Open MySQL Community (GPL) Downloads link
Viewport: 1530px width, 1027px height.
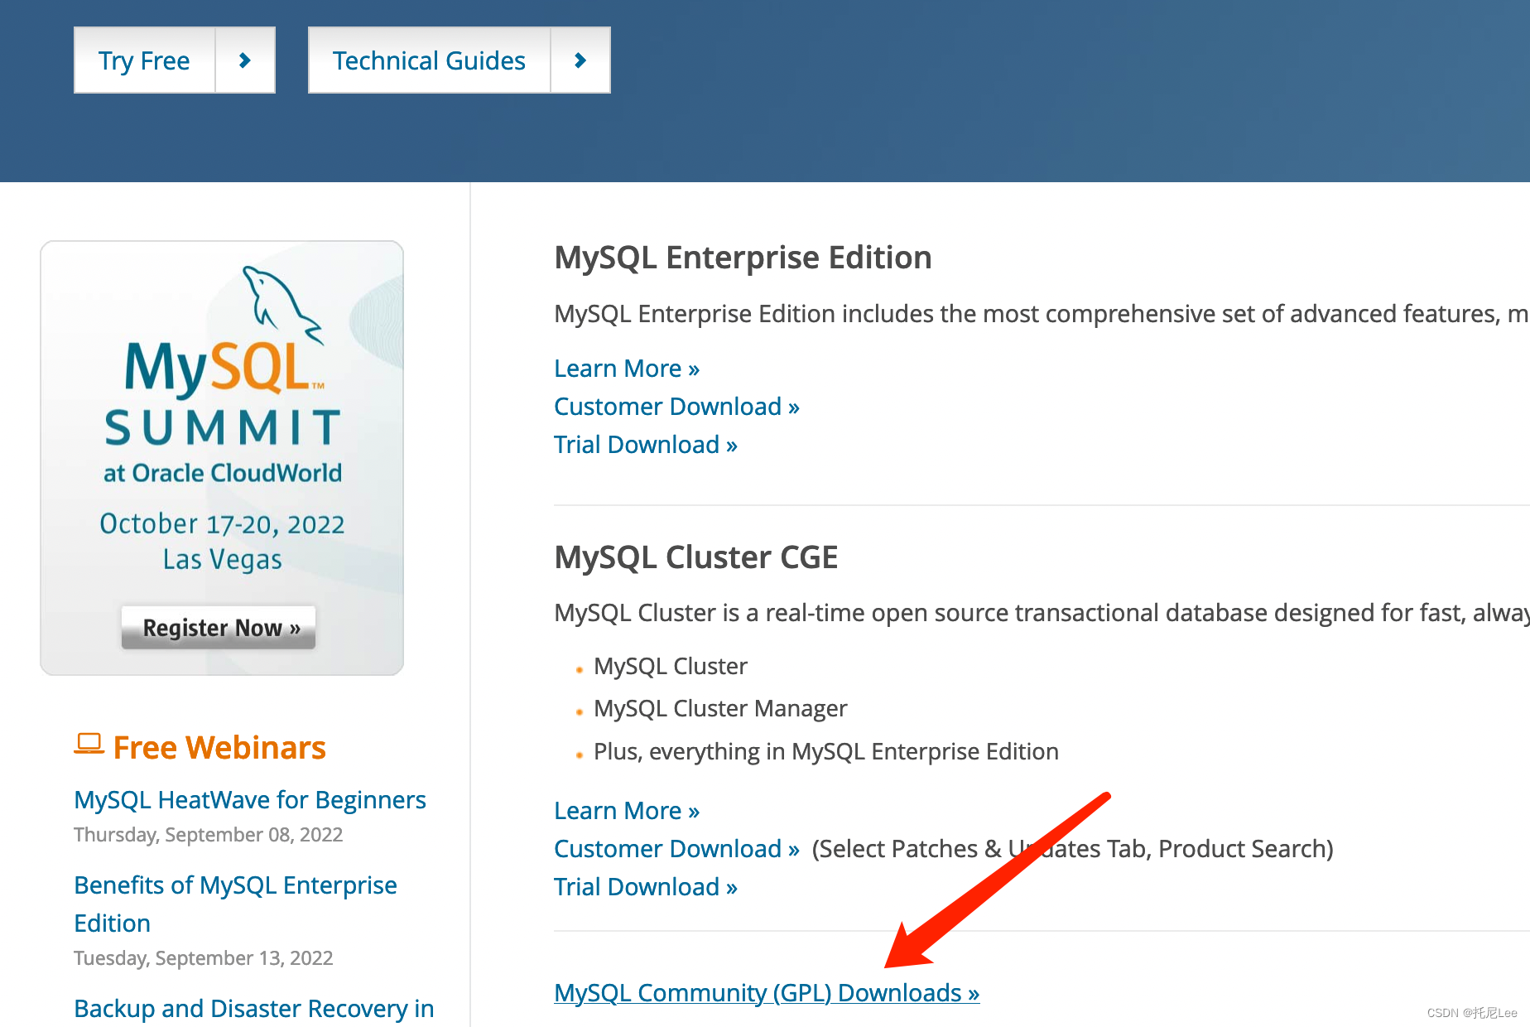pyautogui.click(x=767, y=992)
